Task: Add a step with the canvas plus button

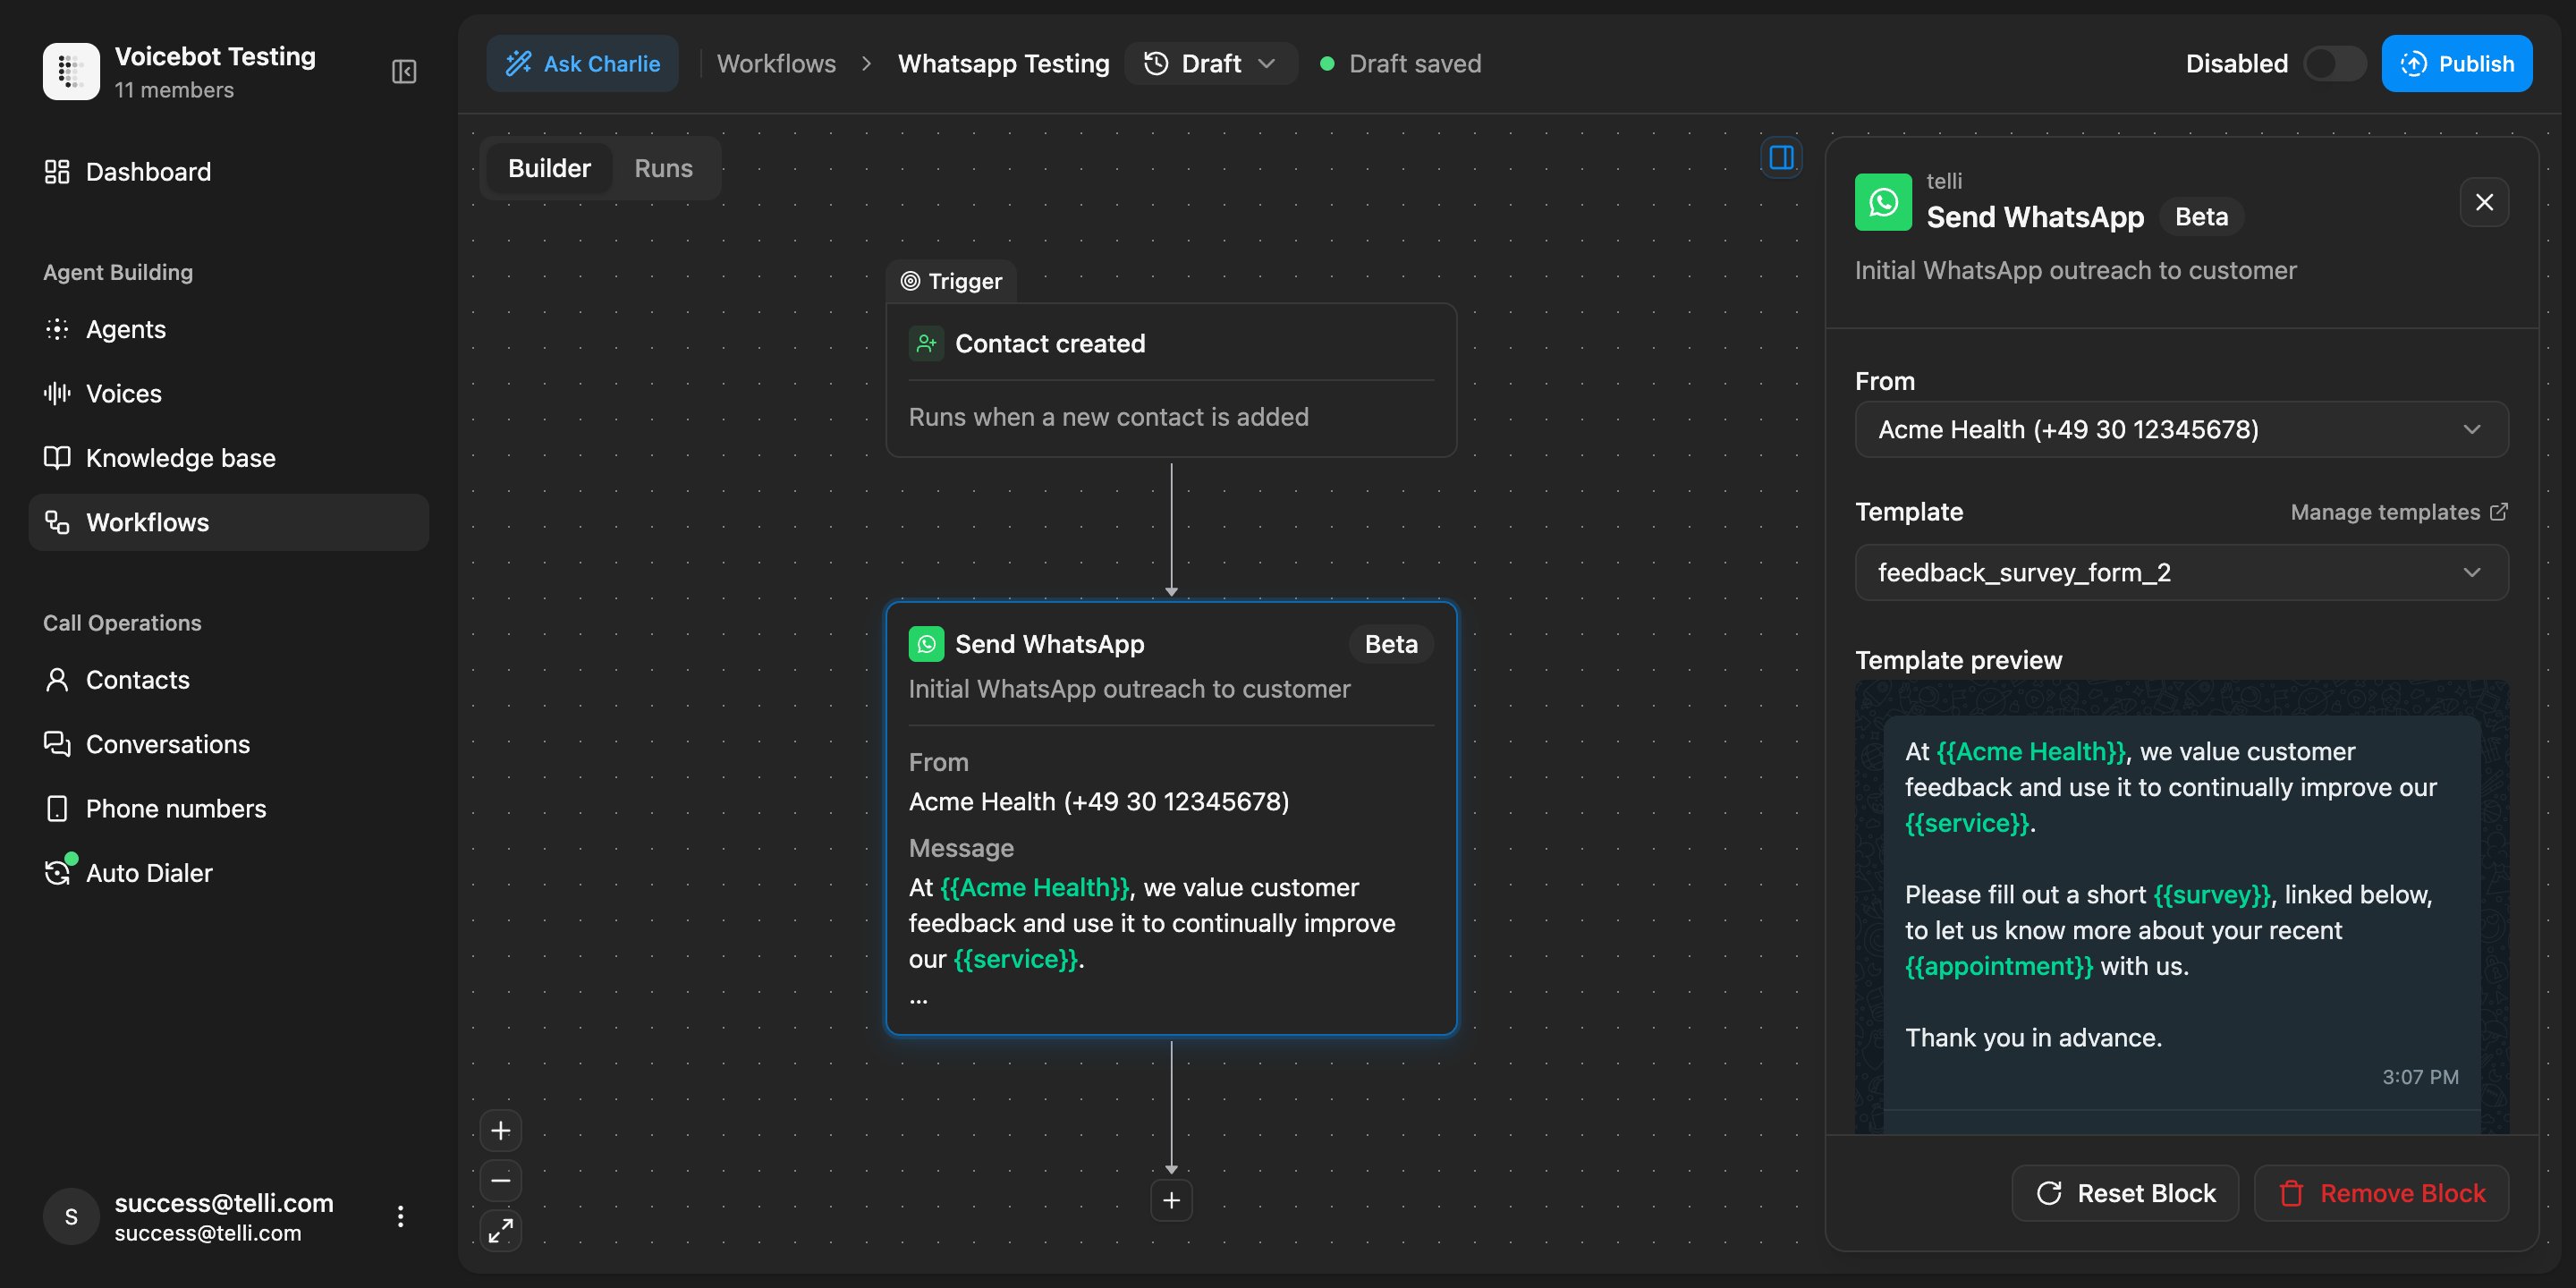Action: (1171, 1200)
